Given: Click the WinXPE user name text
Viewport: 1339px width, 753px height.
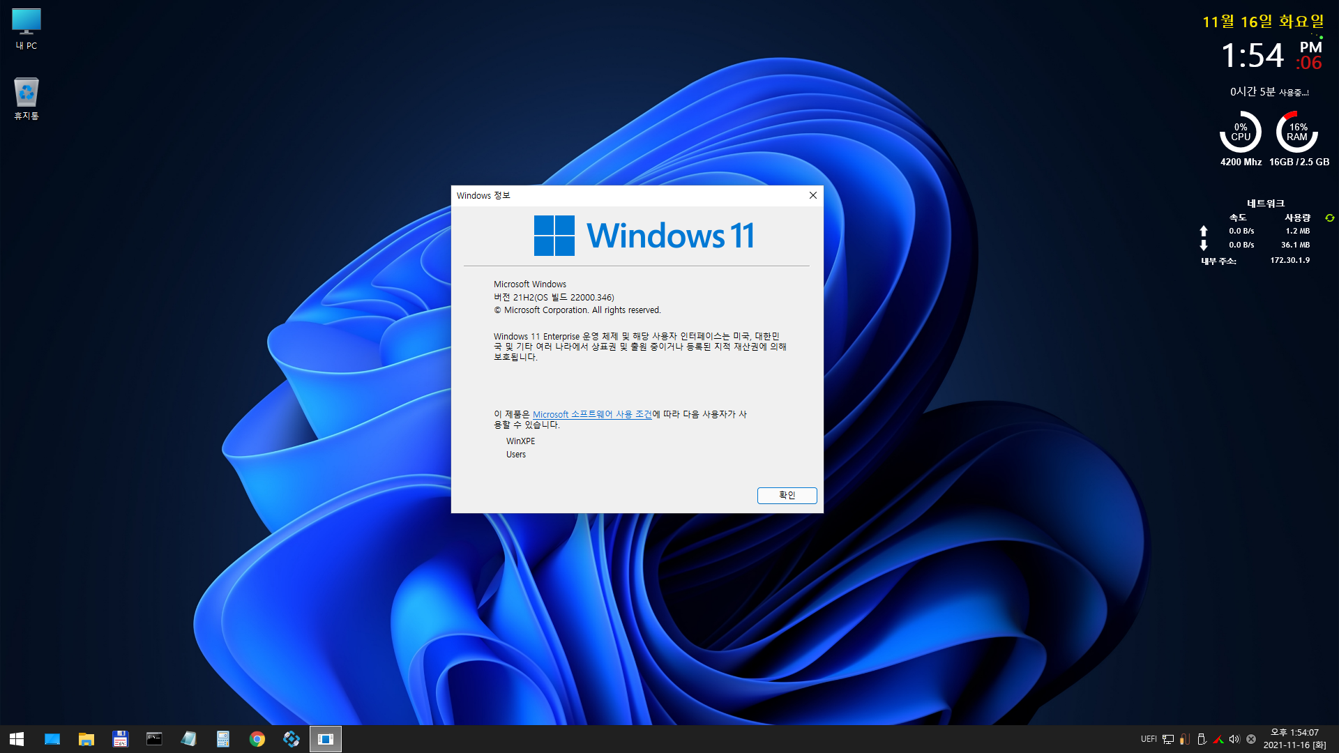Looking at the screenshot, I should point(521,441).
